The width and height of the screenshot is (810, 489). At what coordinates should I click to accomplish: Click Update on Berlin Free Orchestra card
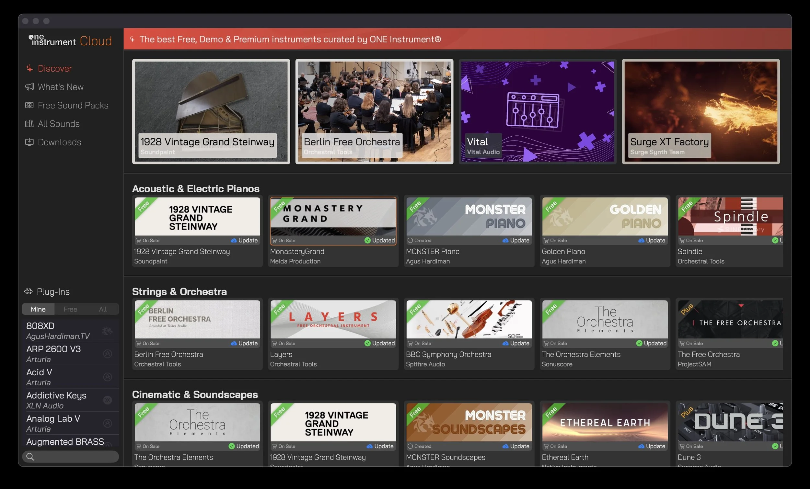[248, 343]
